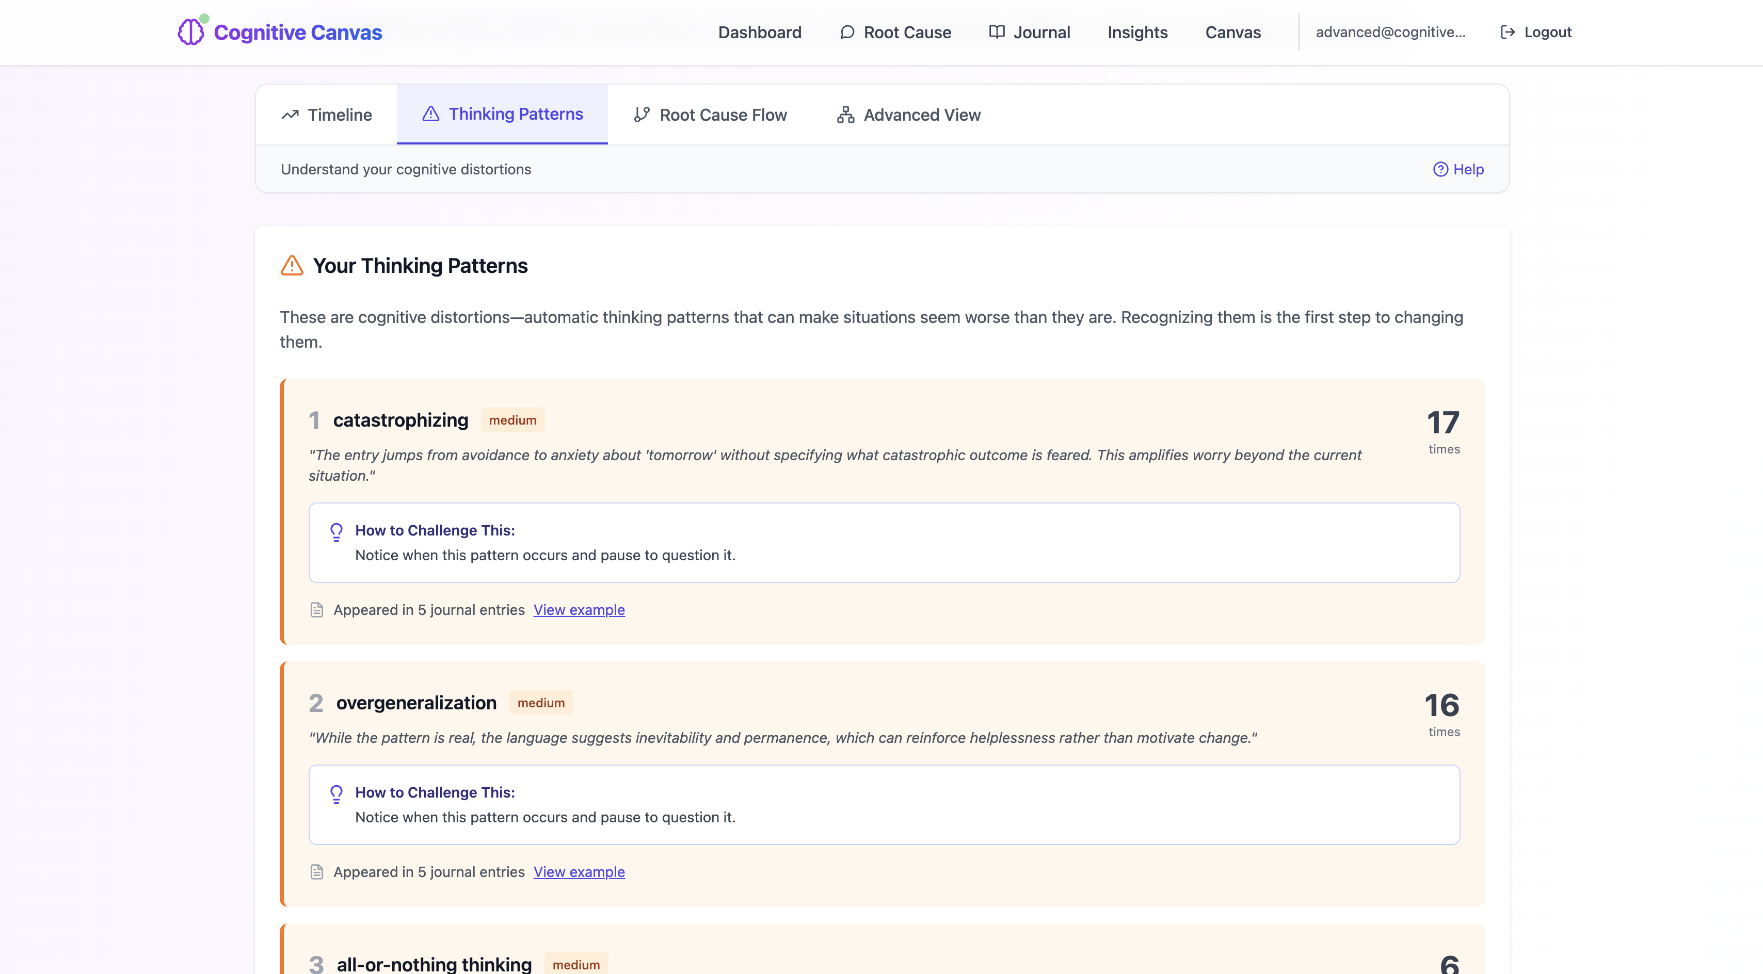
Task: Click the lightbulb icon in catastrophizing card
Action: (336, 531)
